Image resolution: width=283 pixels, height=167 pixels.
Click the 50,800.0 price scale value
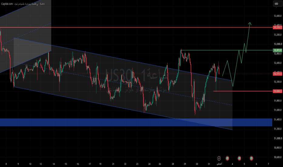click(x=278, y=148)
